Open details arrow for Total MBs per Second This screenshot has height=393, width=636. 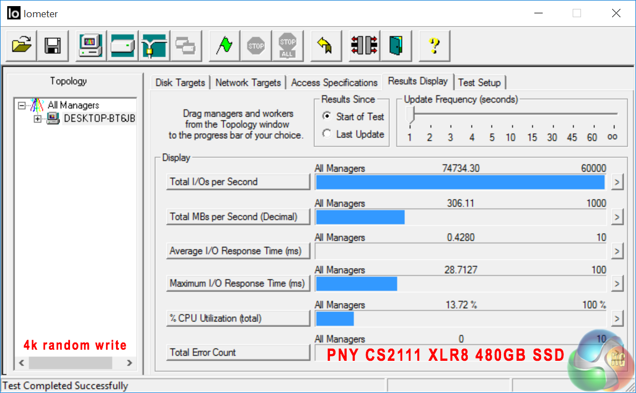click(x=617, y=218)
